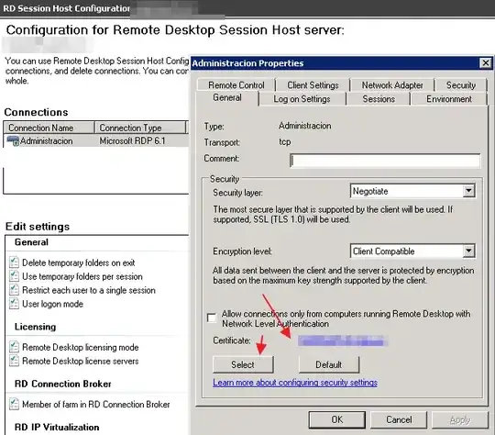Click the Remote Desktop licensing mode icon

coord(14,347)
